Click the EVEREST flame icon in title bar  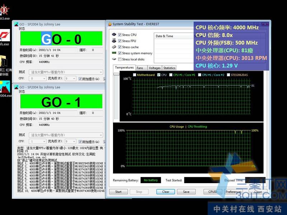(110, 24)
